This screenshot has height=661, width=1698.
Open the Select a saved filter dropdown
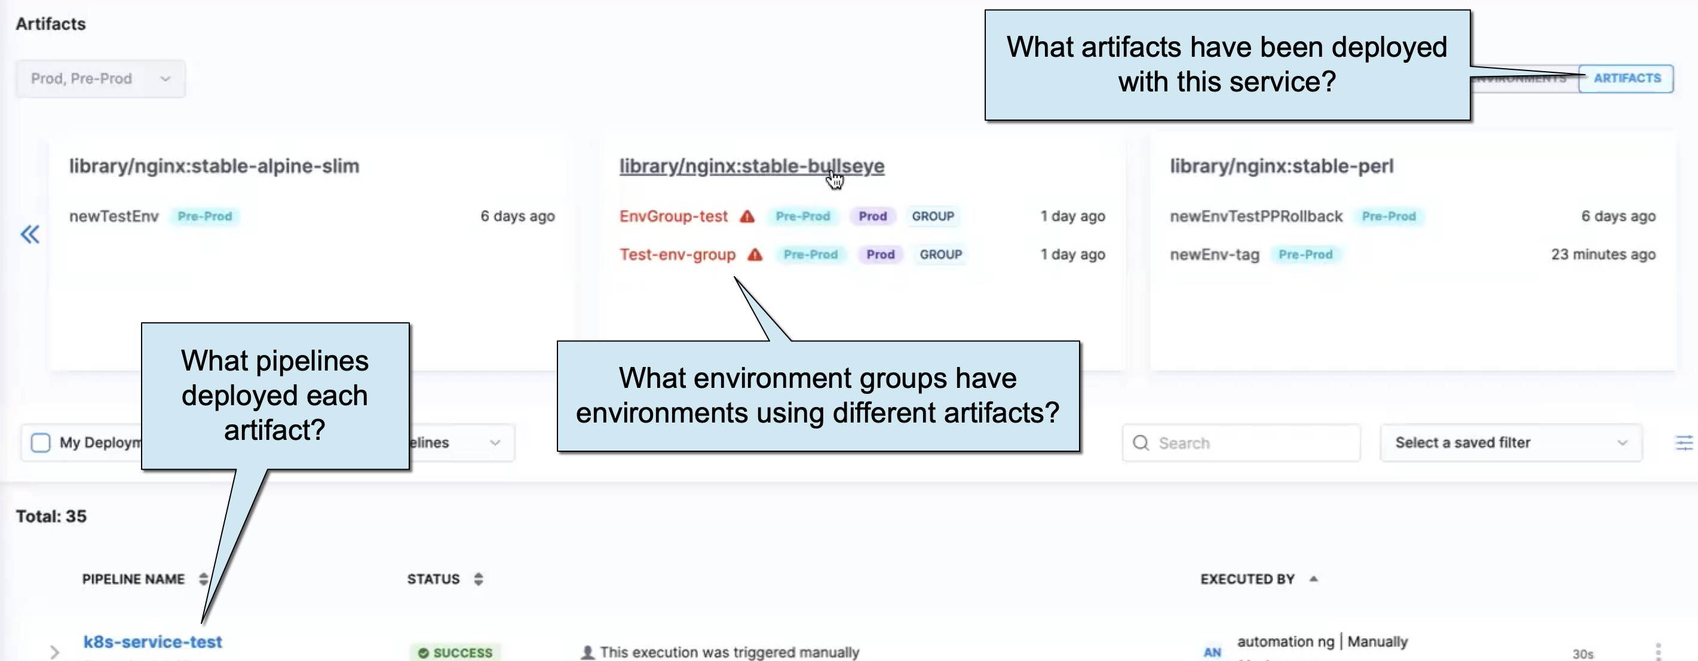coord(1510,443)
